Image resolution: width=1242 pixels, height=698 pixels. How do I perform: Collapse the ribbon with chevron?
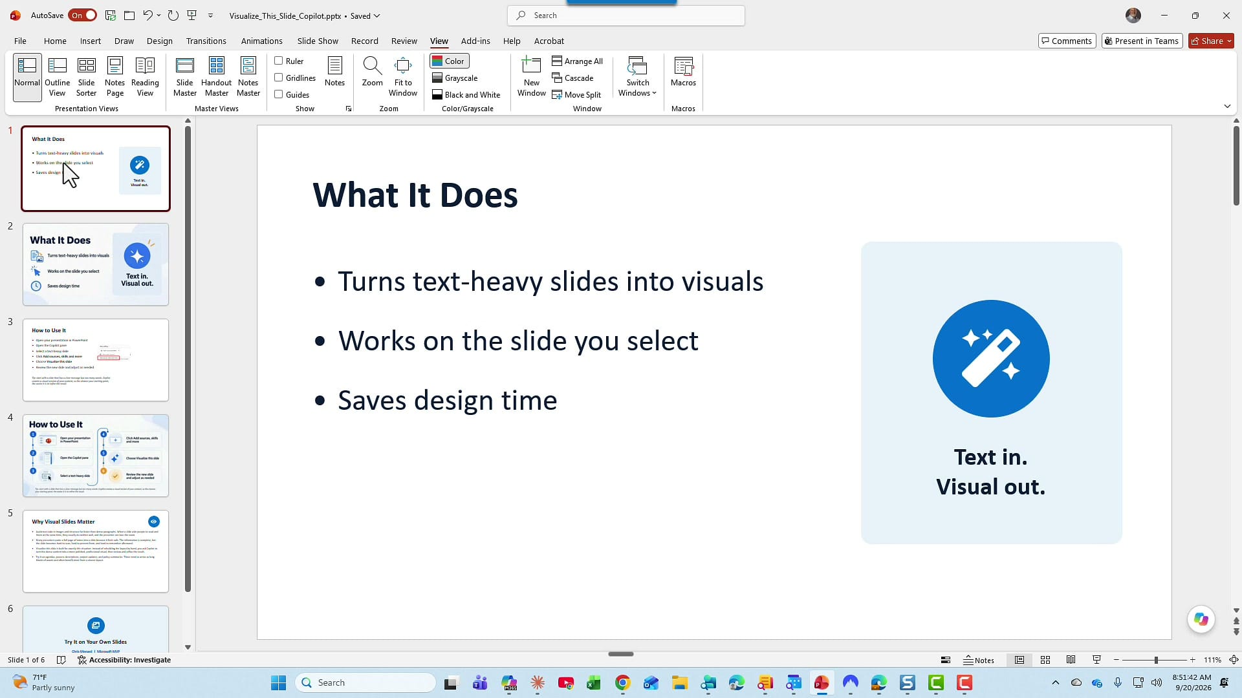(1227, 106)
